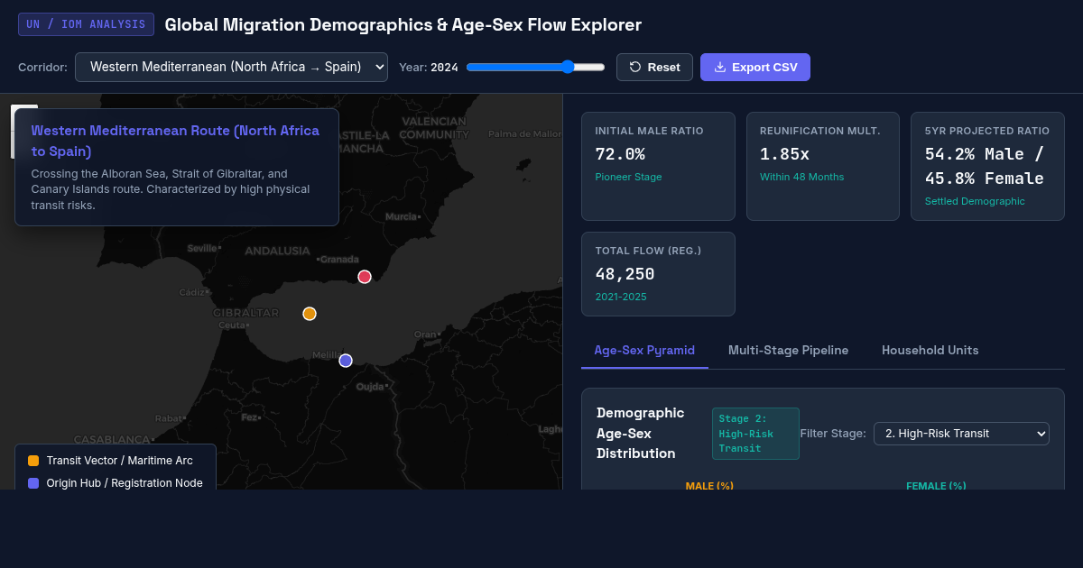Switch to the Multi-Stage Pipeline tab
This screenshot has width=1083, height=568.
pos(788,350)
